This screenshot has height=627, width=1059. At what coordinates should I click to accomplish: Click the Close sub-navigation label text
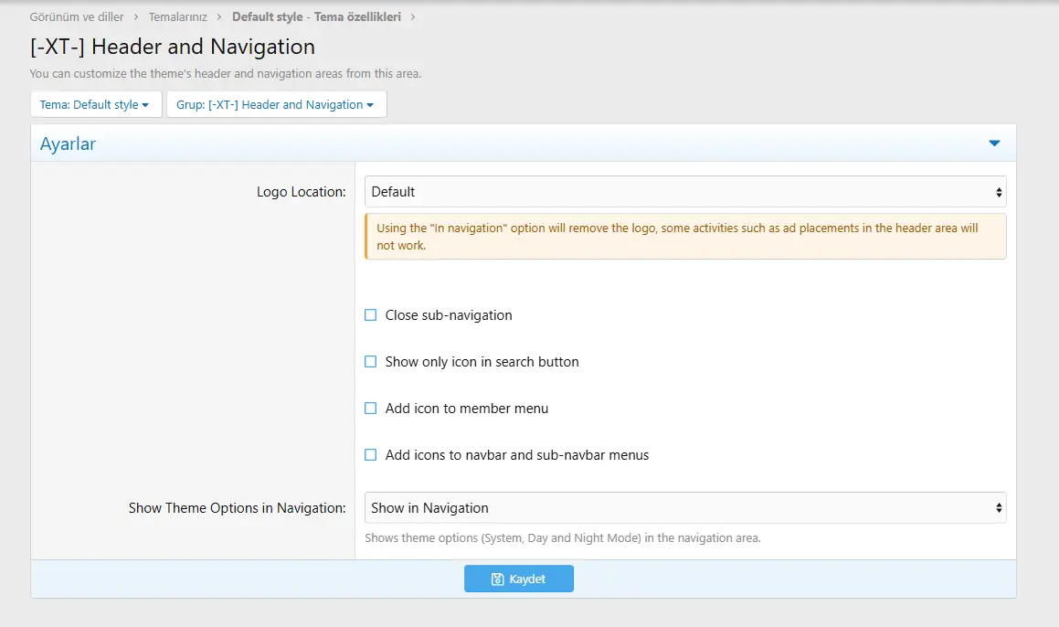coord(449,315)
